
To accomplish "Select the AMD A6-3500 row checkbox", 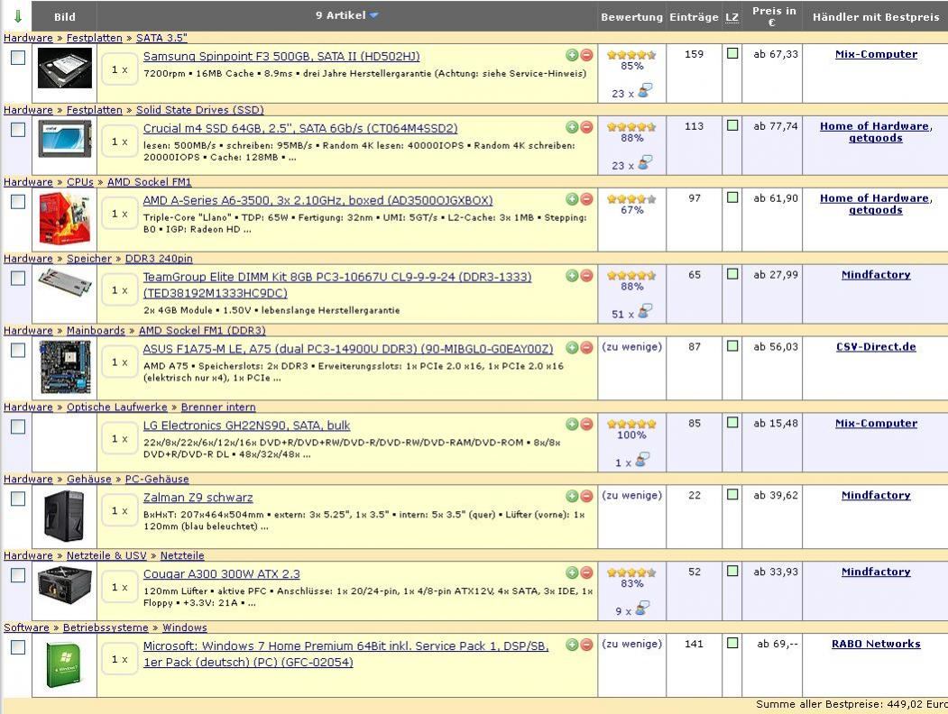I will tap(18, 202).
